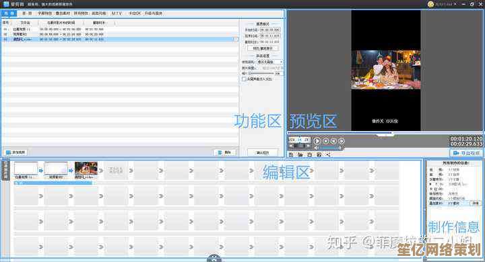The height and width of the screenshot is (262, 485).
Task: Click the clip start time field
Action: coord(269,30)
